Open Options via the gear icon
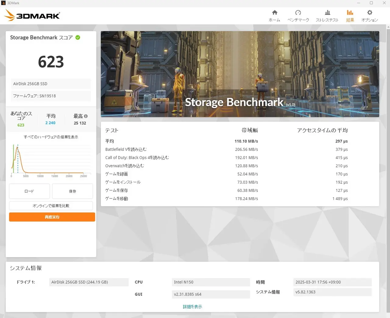Screen dimensions: 390x318 [x=370, y=12]
